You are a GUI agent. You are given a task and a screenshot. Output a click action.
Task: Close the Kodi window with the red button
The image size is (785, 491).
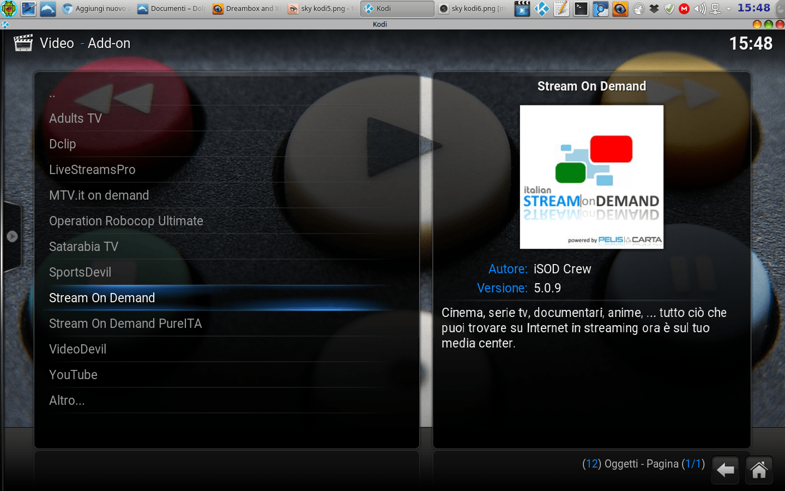coord(780,24)
